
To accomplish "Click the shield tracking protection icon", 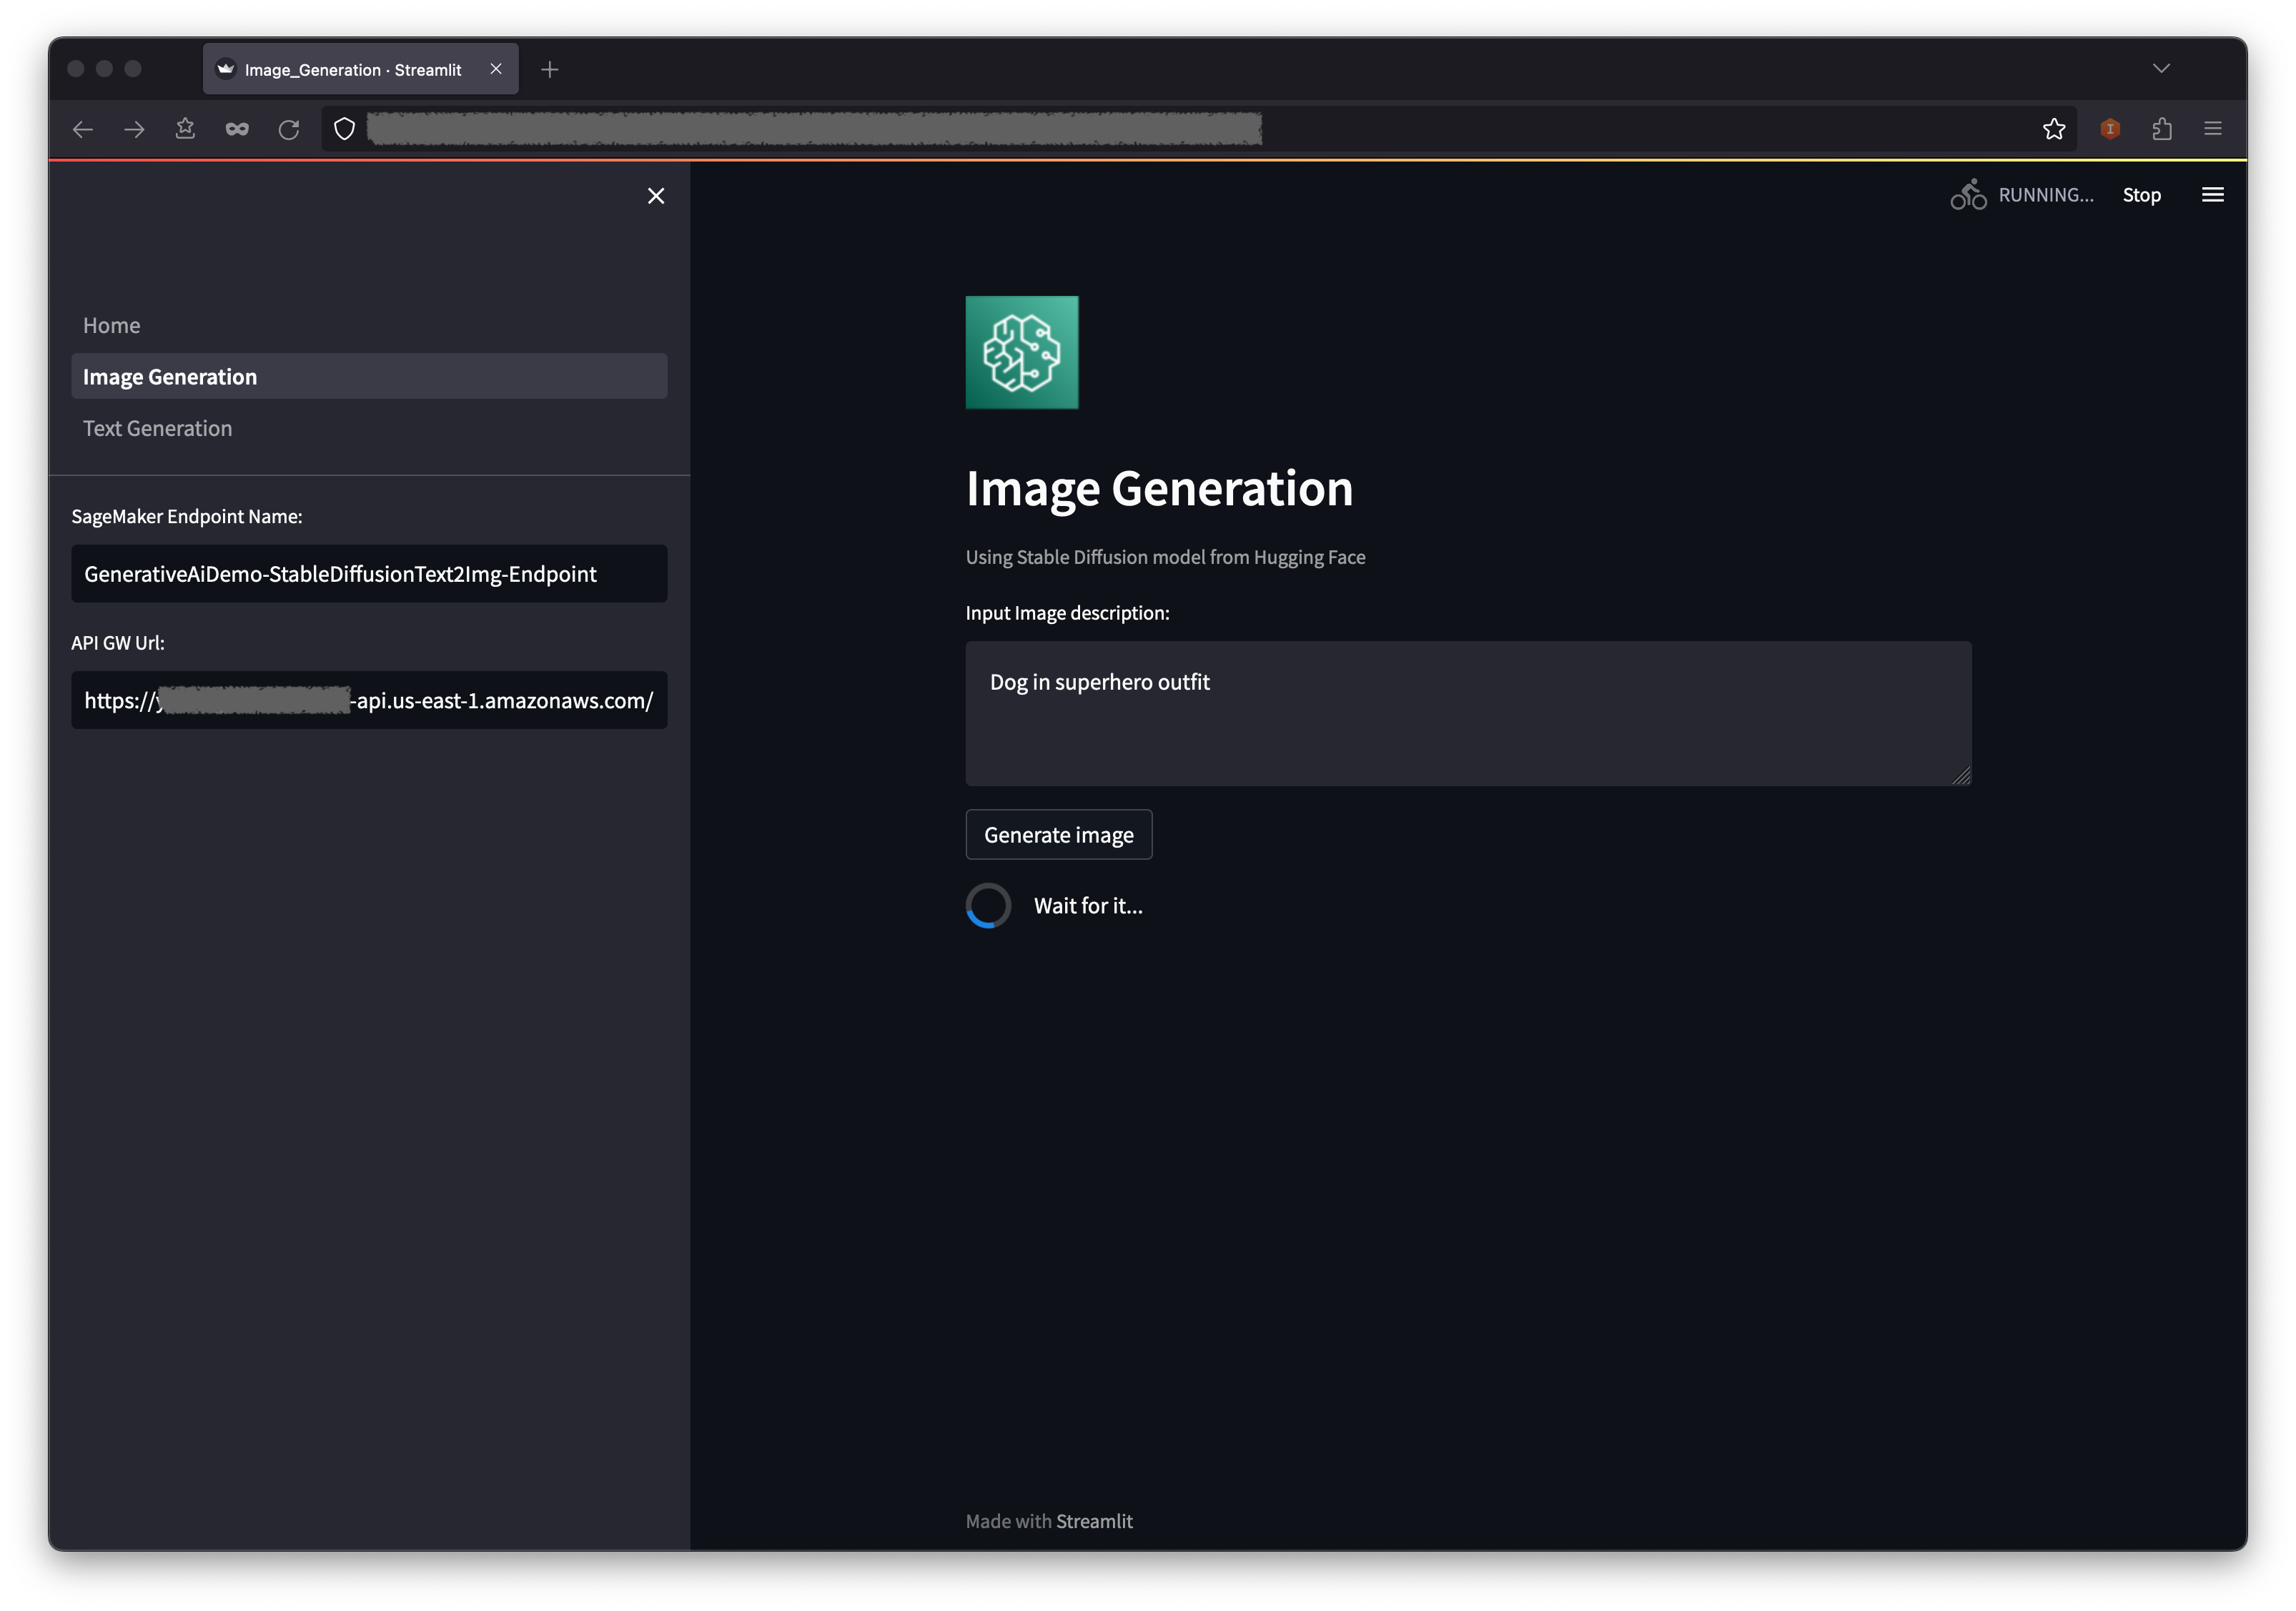I will (x=344, y=129).
